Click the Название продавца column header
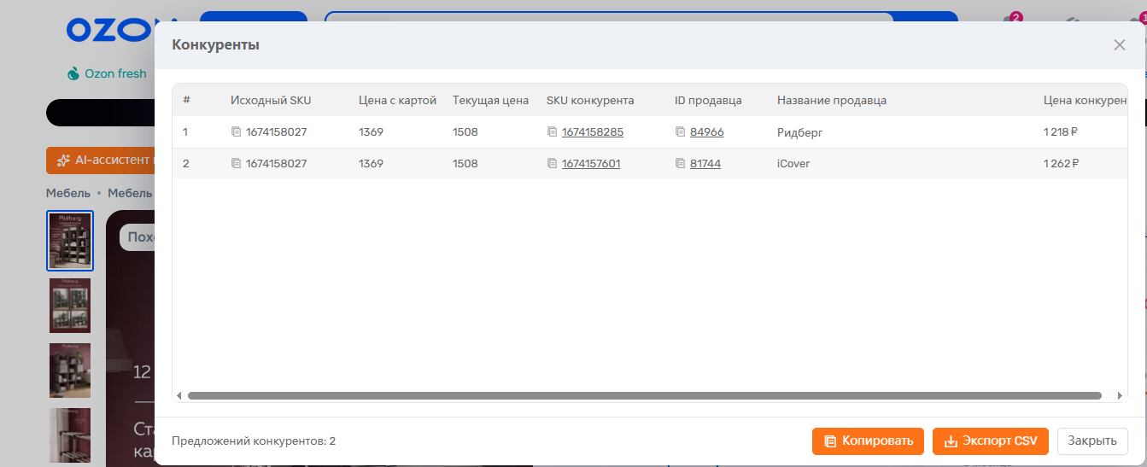Image resolution: width=1147 pixels, height=467 pixels. click(x=832, y=100)
